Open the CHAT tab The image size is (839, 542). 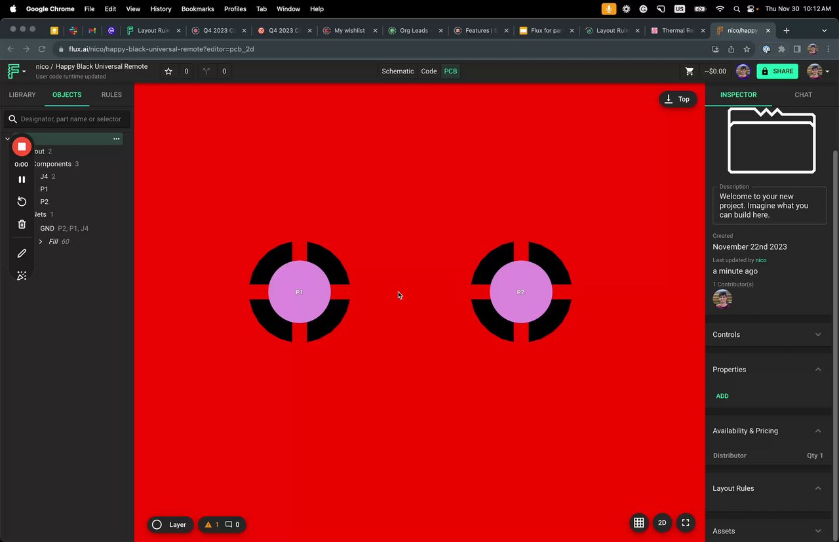803,95
